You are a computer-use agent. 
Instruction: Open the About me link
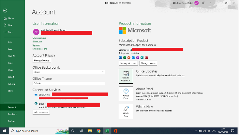click(x=37, y=42)
